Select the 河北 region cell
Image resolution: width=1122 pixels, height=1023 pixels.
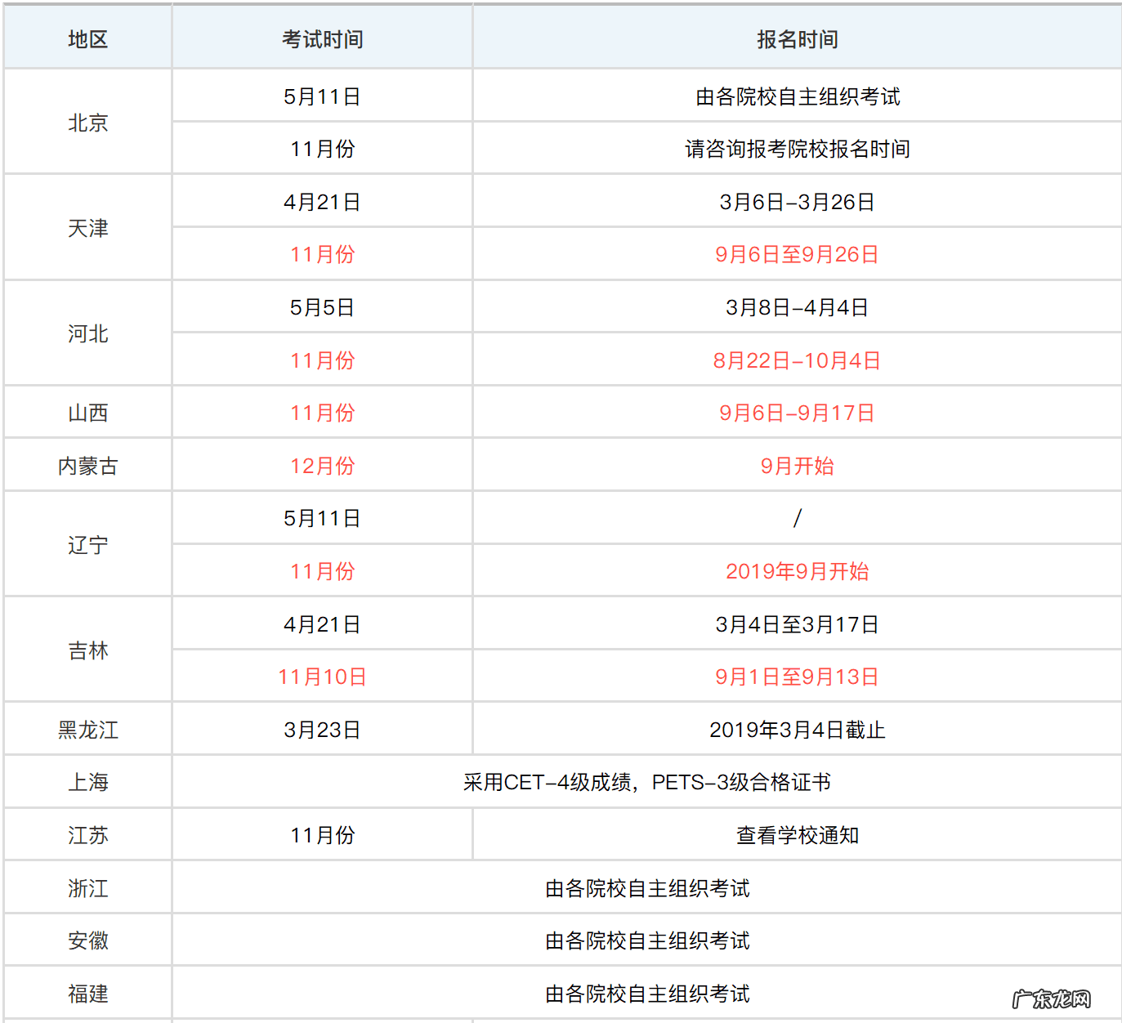click(x=87, y=333)
